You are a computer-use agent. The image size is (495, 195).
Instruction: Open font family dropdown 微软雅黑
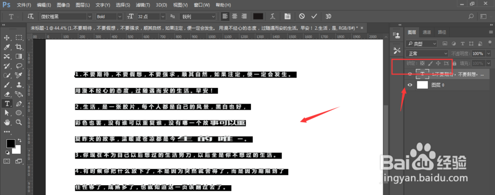click(x=66, y=16)
